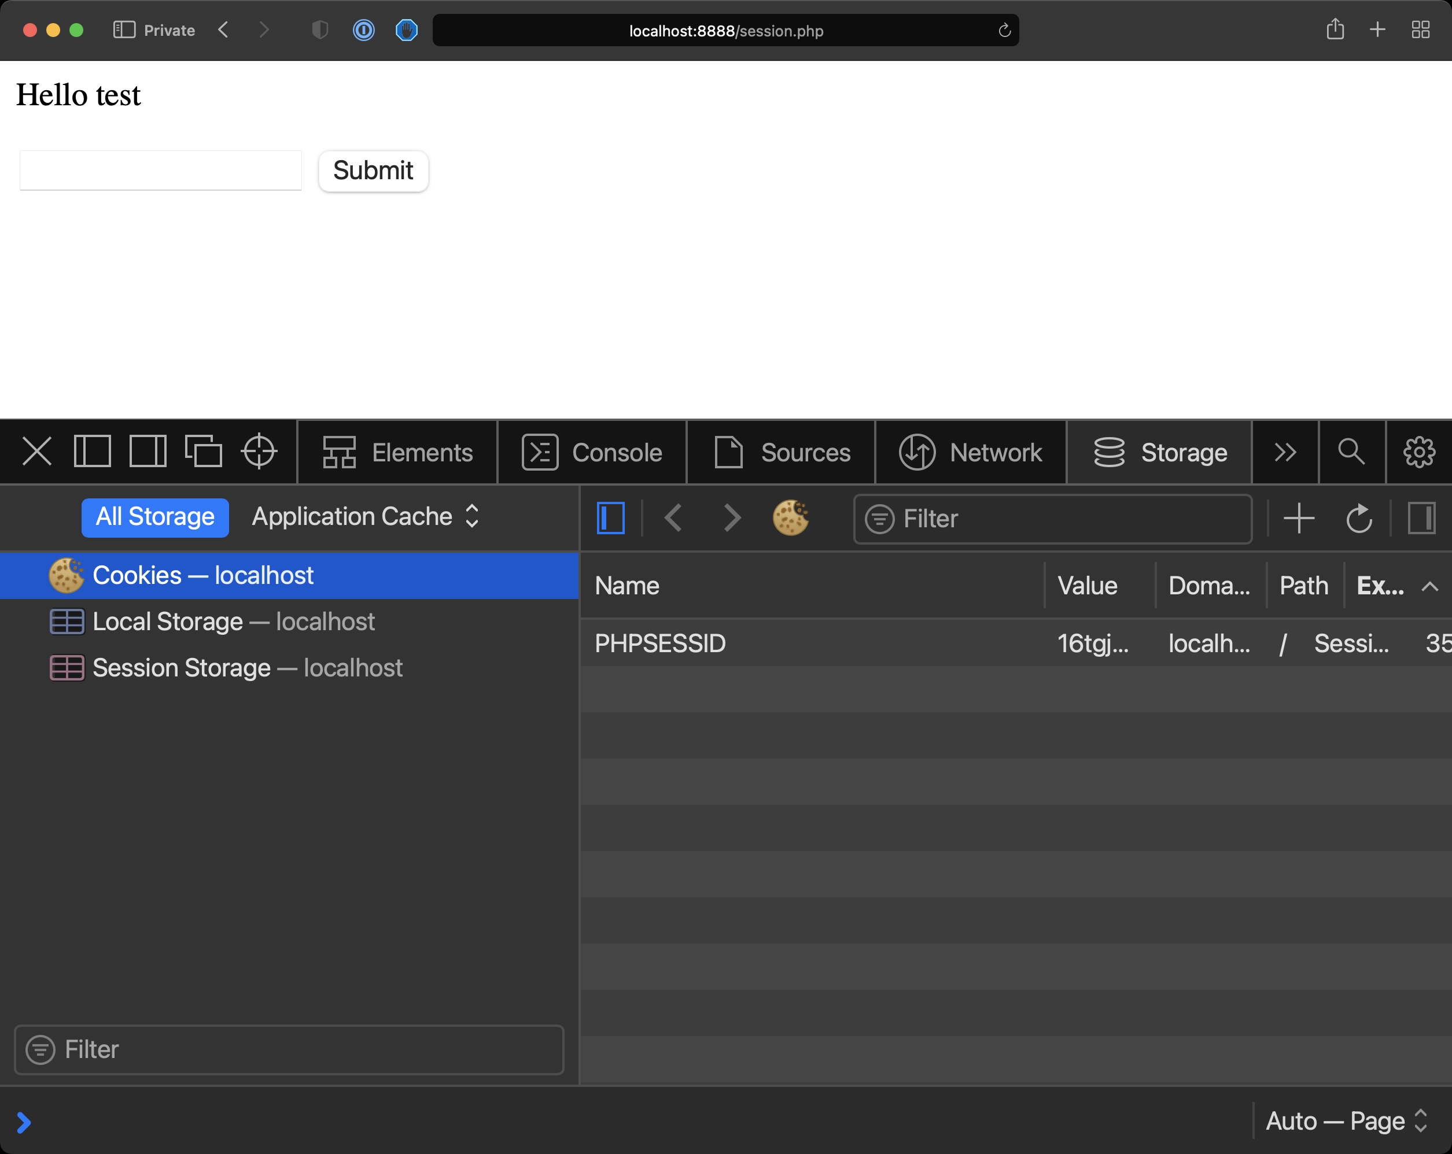Sort cookies by the Expires column
The height and width of the screenshot is (1154, 1452).
coord(1379,586)
